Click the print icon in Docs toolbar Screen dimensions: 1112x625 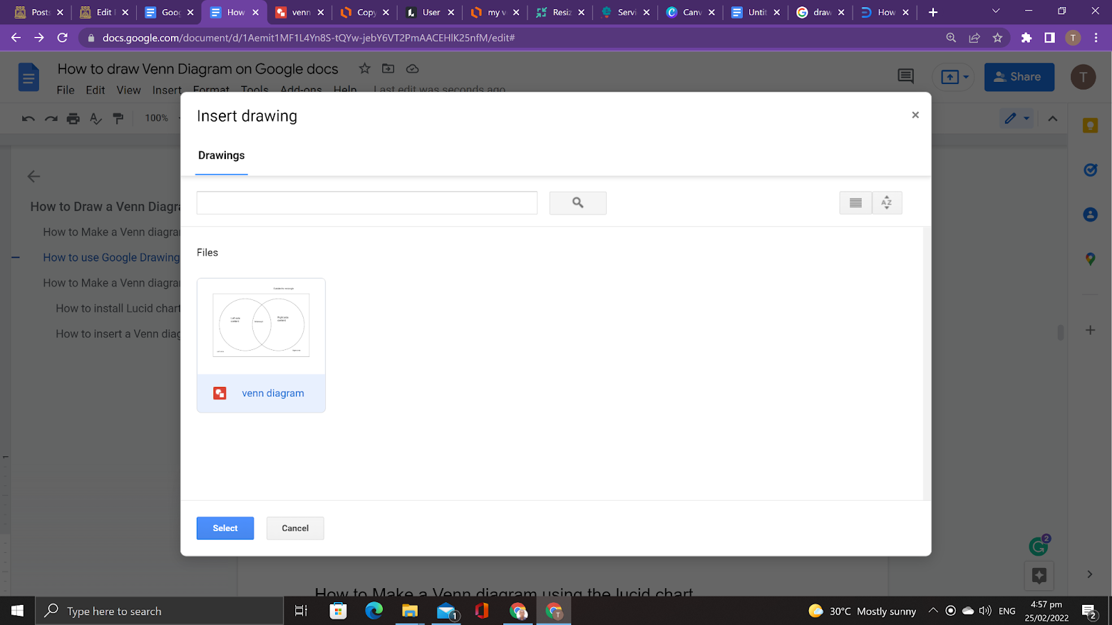tap(73, 118)
